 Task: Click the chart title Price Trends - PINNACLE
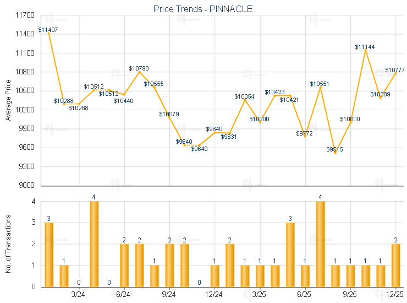point(203,9)
